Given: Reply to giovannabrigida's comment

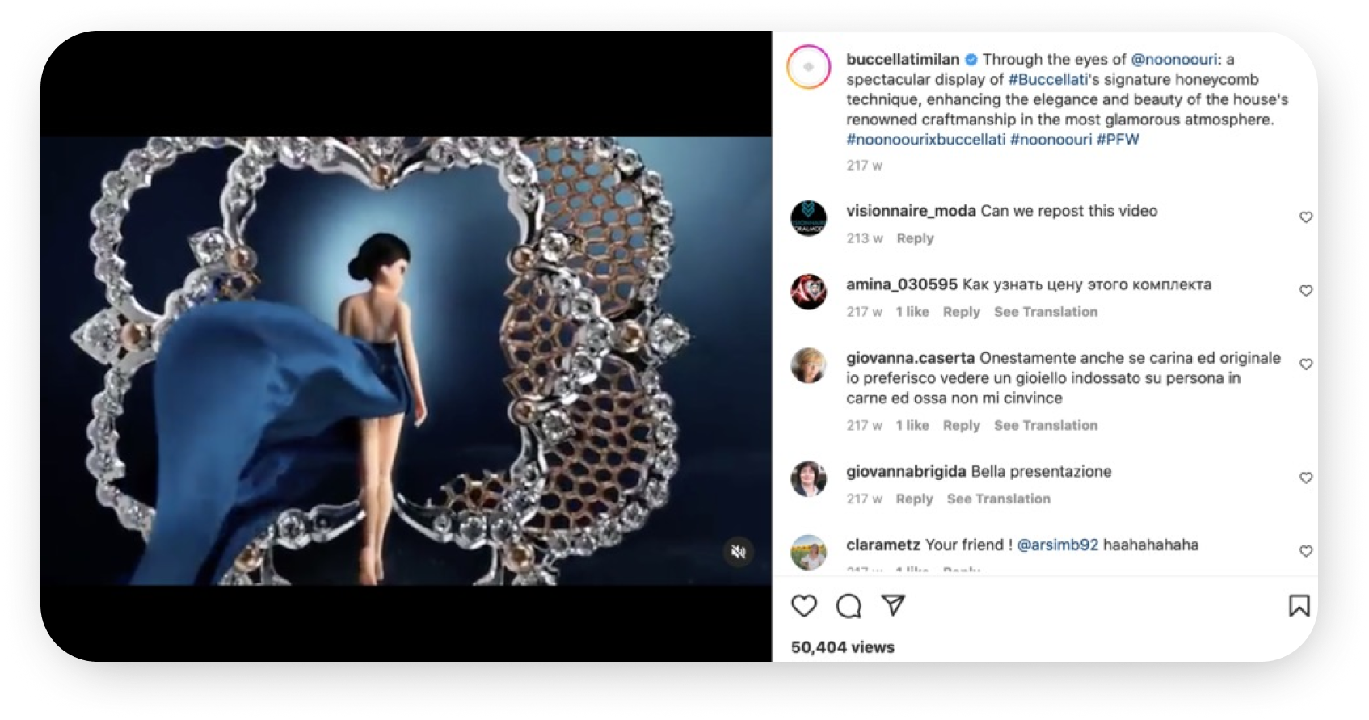Looking at the screenshot, I should [x=914, y=499].
